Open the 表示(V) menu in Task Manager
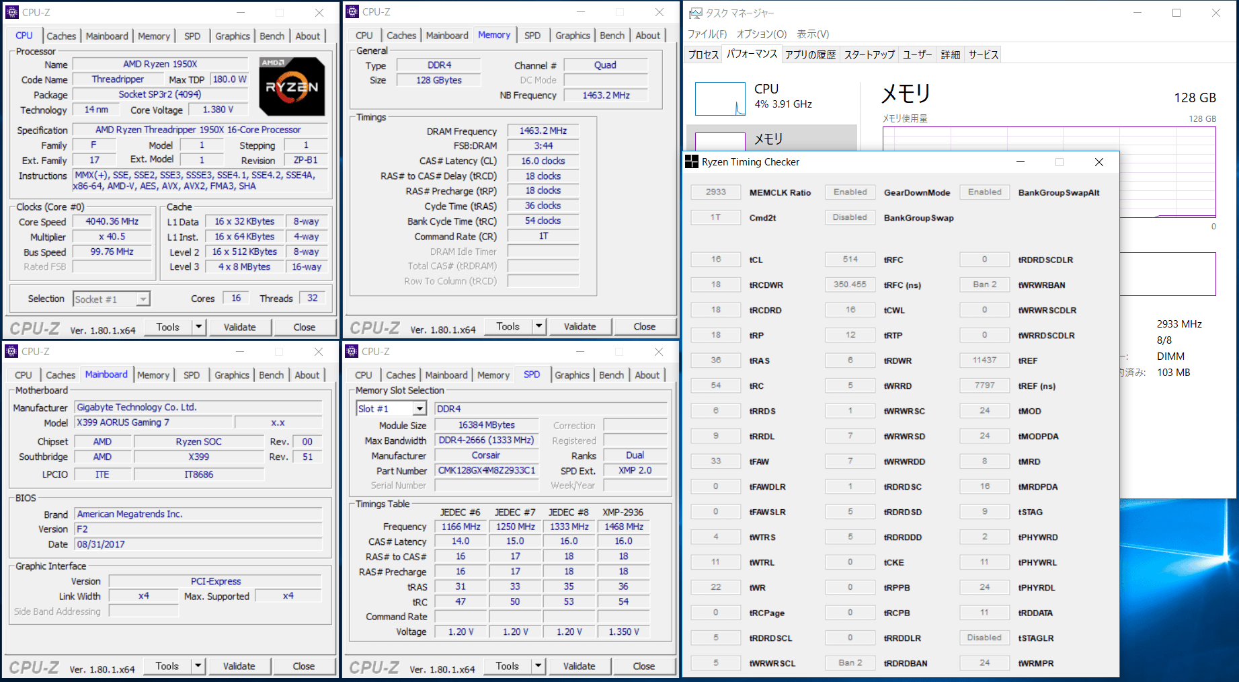Image resolution: width=1239 pixels, height=682 pixels. point(813,34)
